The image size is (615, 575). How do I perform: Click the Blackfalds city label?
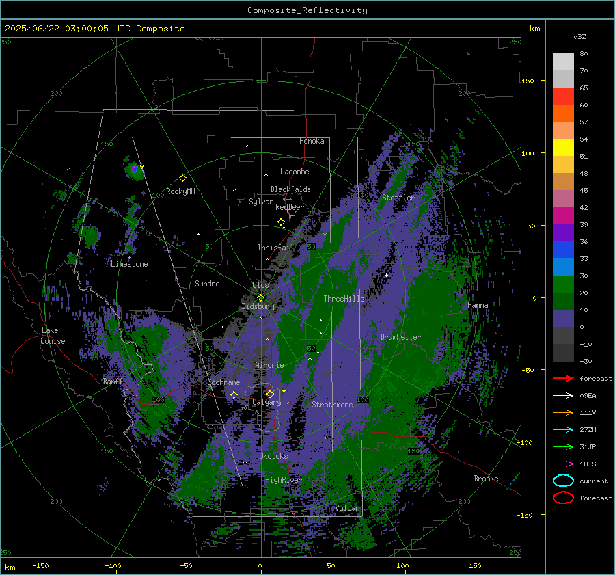[x=290, y=189]
